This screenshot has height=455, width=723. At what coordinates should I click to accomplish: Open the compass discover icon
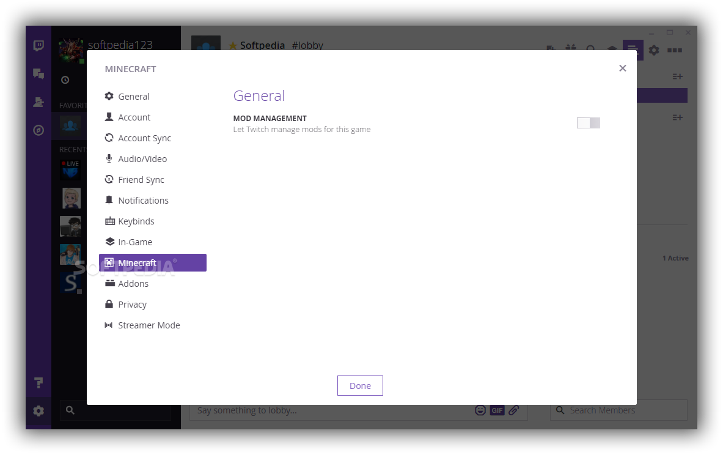(x=39, y=131)
